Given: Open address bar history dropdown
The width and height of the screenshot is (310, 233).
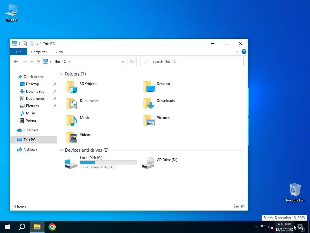Looking at the screenshot, I should tap(123, 62).
